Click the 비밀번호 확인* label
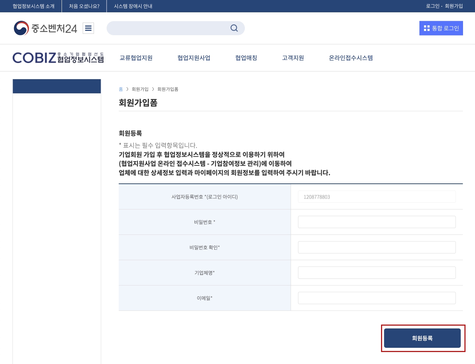Screen dimensions: 475x364 click(x=205, y=247)
